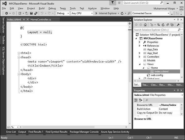Screen dimensions: 185x140
Task: Open the Debug menu
Action: (x=52, y=8)
